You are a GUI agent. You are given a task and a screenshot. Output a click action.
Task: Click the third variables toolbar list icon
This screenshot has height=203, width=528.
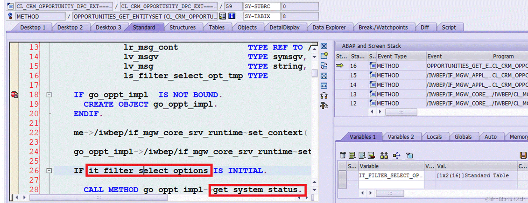click(x=362, y=155)
